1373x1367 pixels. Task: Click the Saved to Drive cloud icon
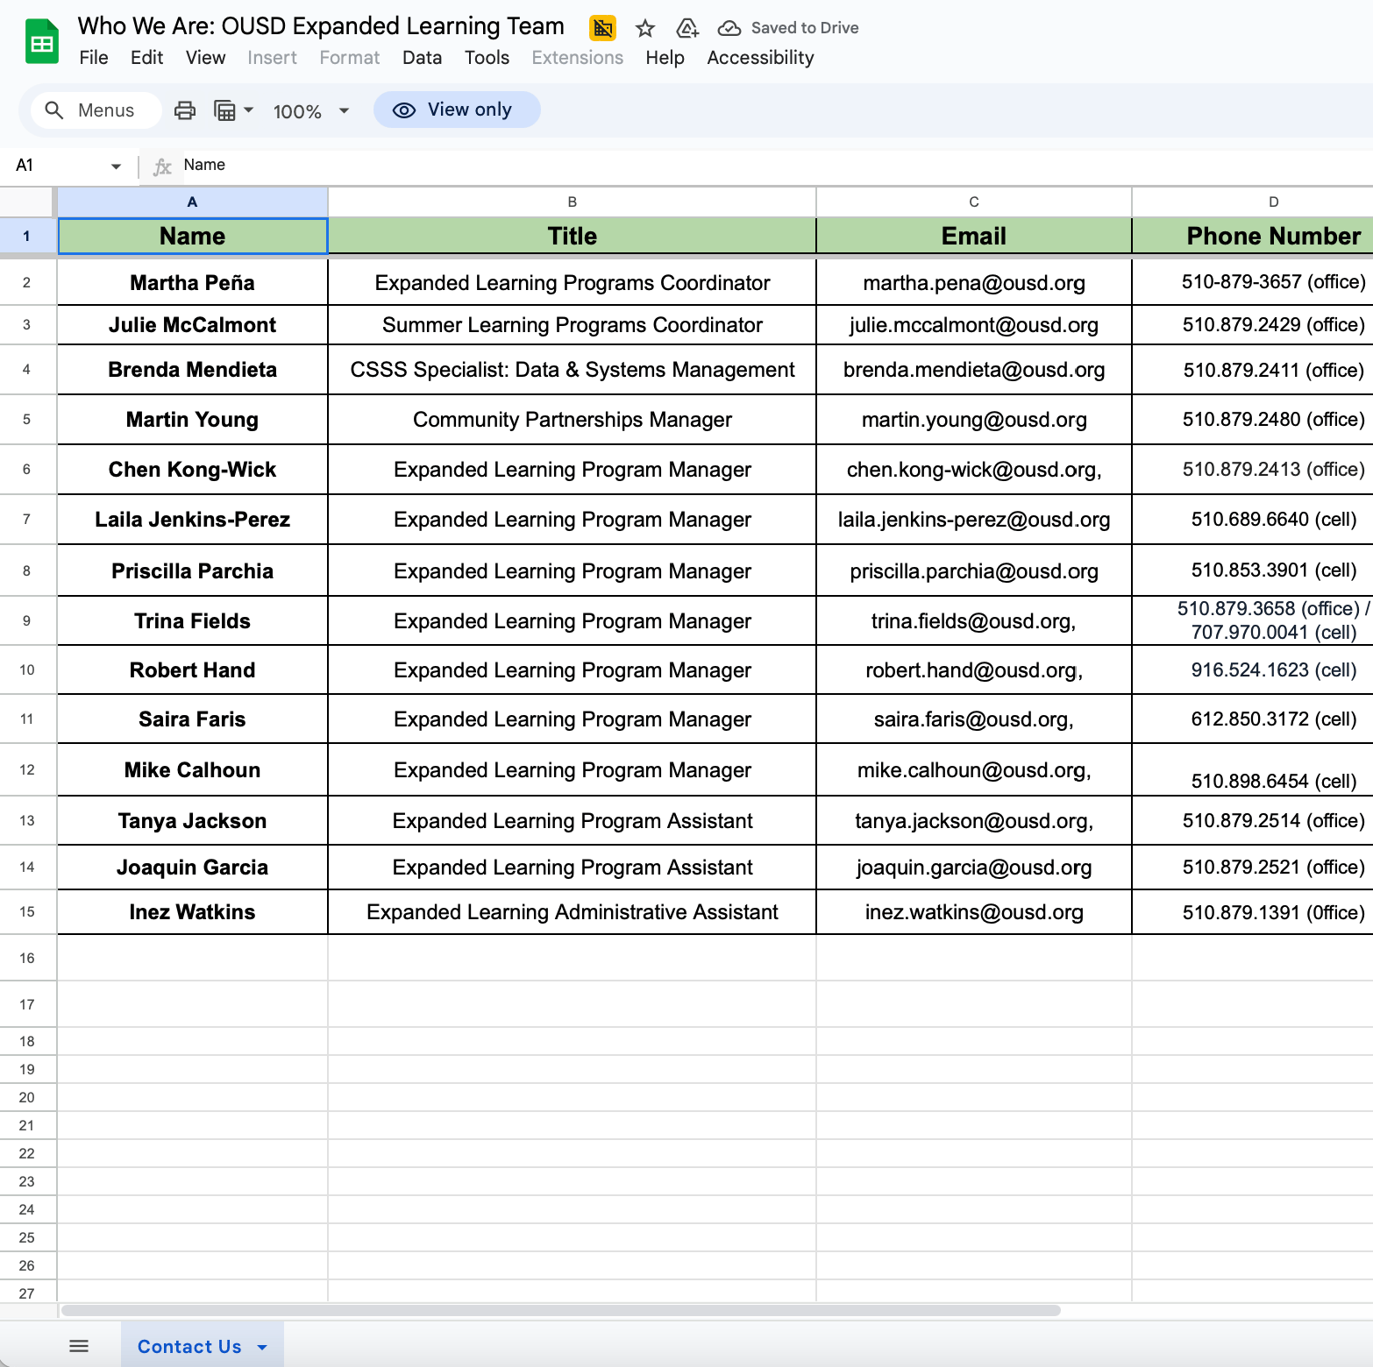click(x=729, y=28)
